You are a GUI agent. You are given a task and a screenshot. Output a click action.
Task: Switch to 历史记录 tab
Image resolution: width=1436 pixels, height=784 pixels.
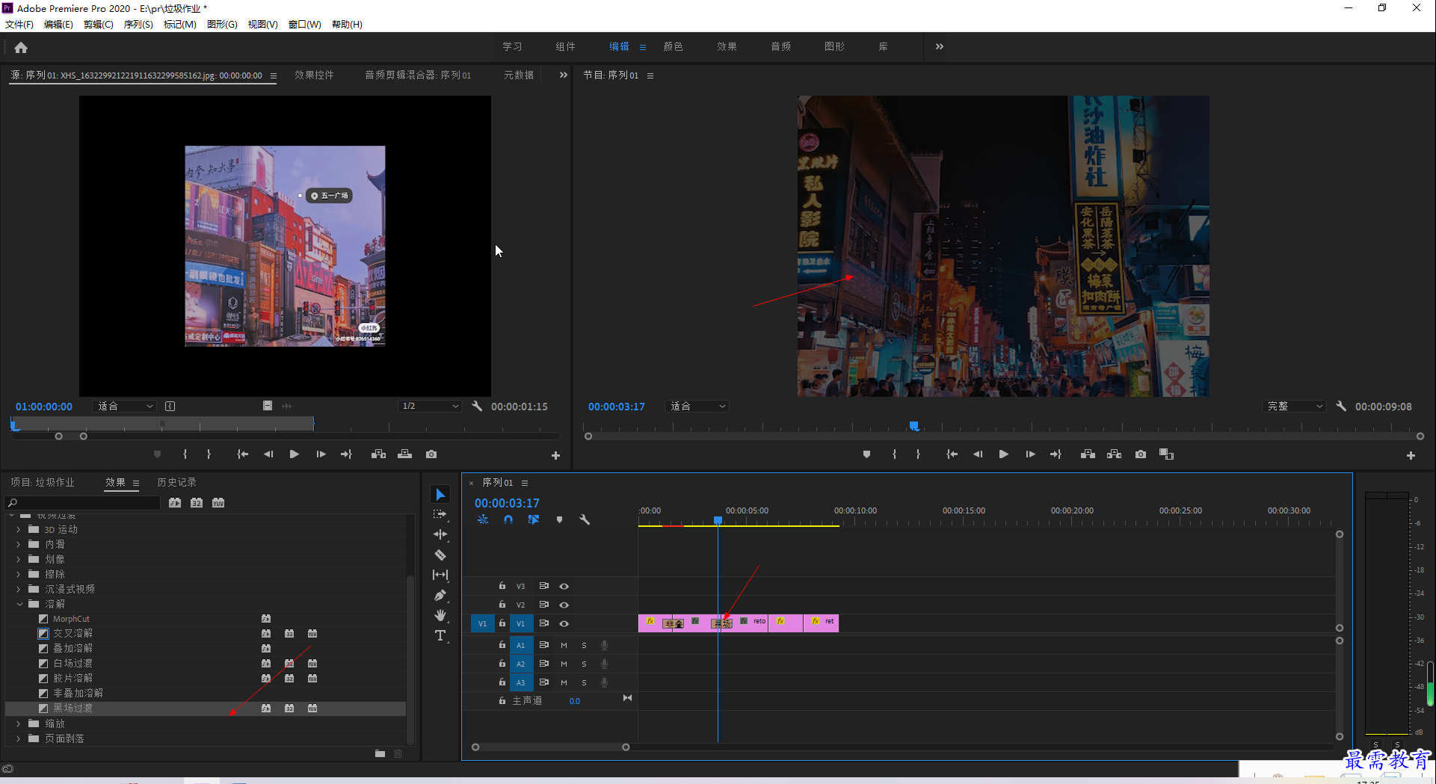pos(176,483)
